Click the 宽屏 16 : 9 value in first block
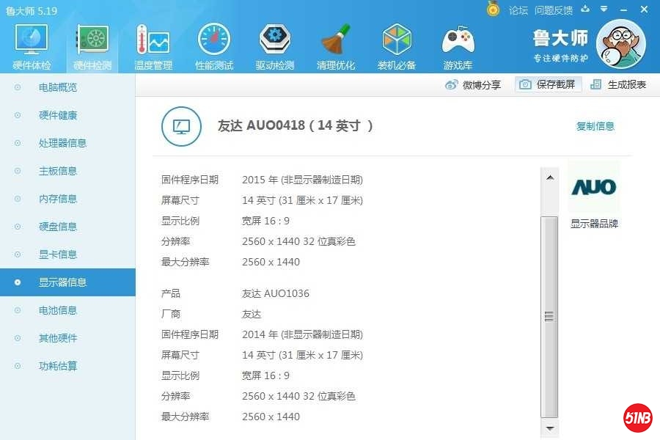 click(265, 221)
